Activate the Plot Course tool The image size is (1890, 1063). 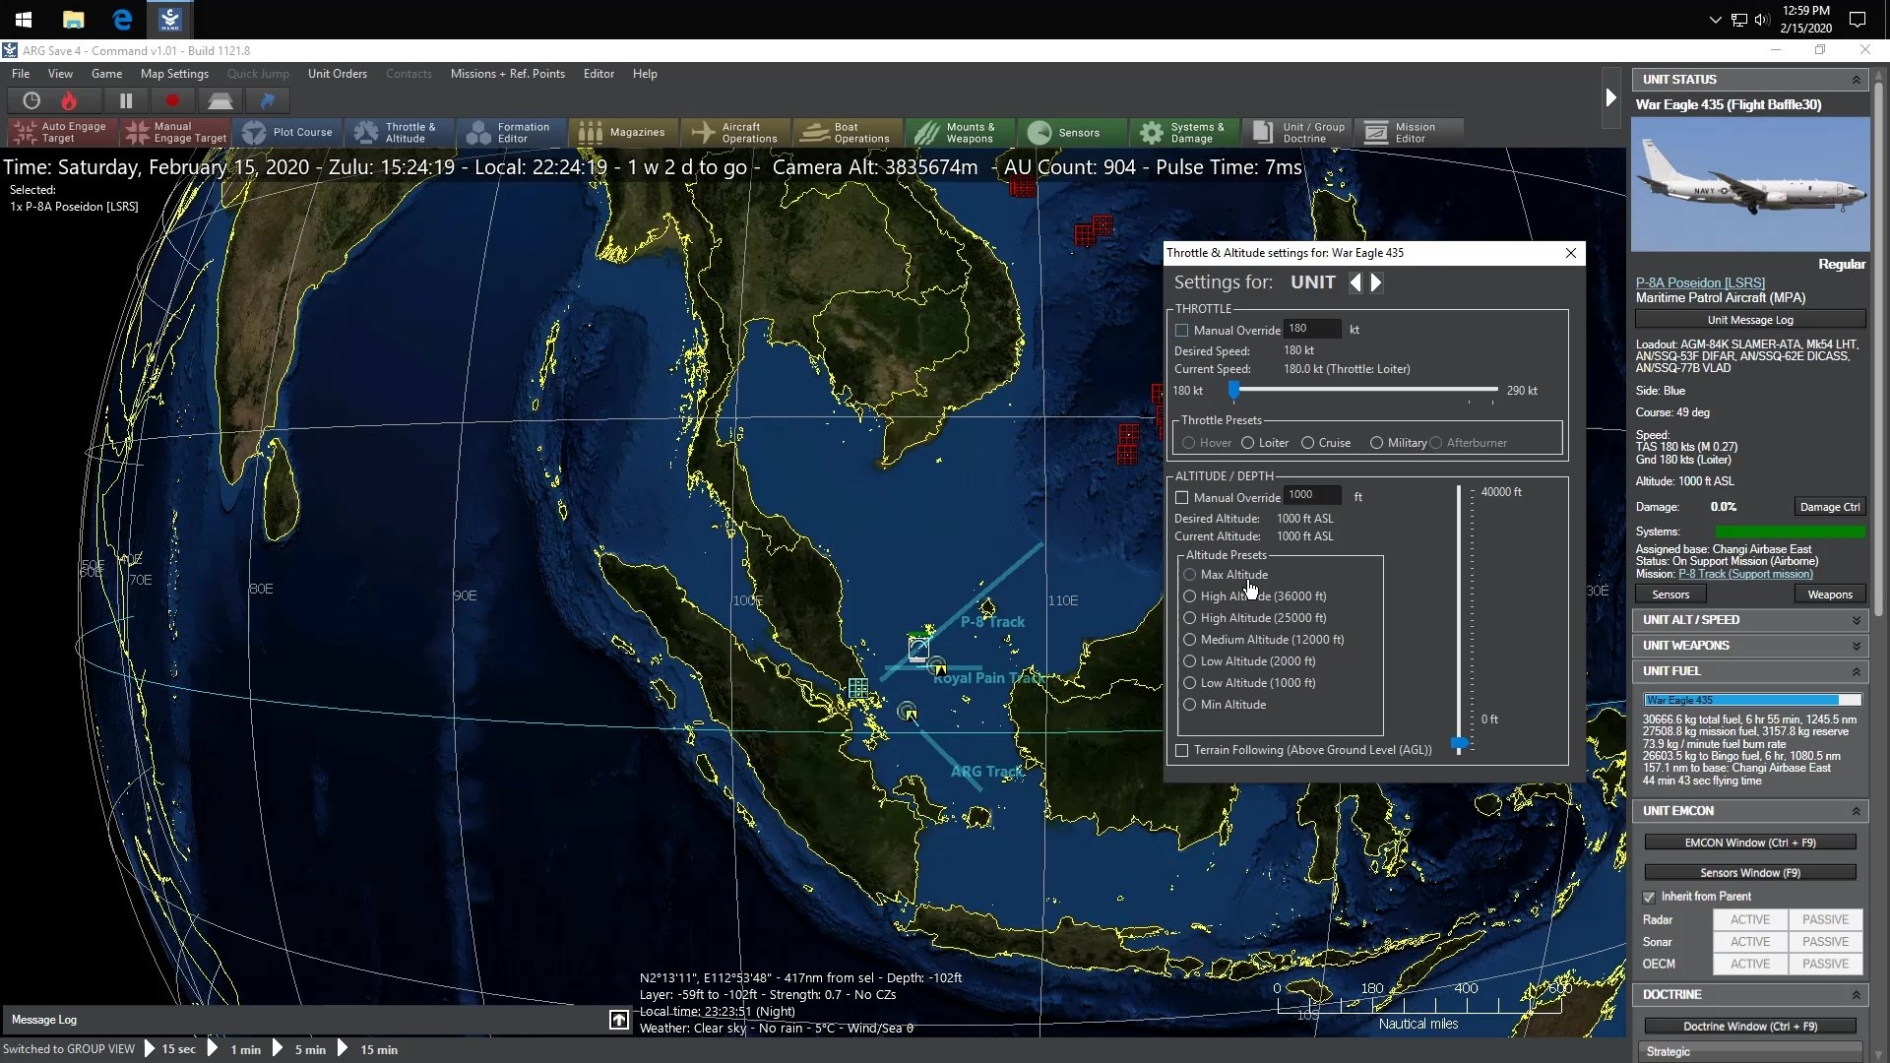pyautogui.click(x=288, y=132)
